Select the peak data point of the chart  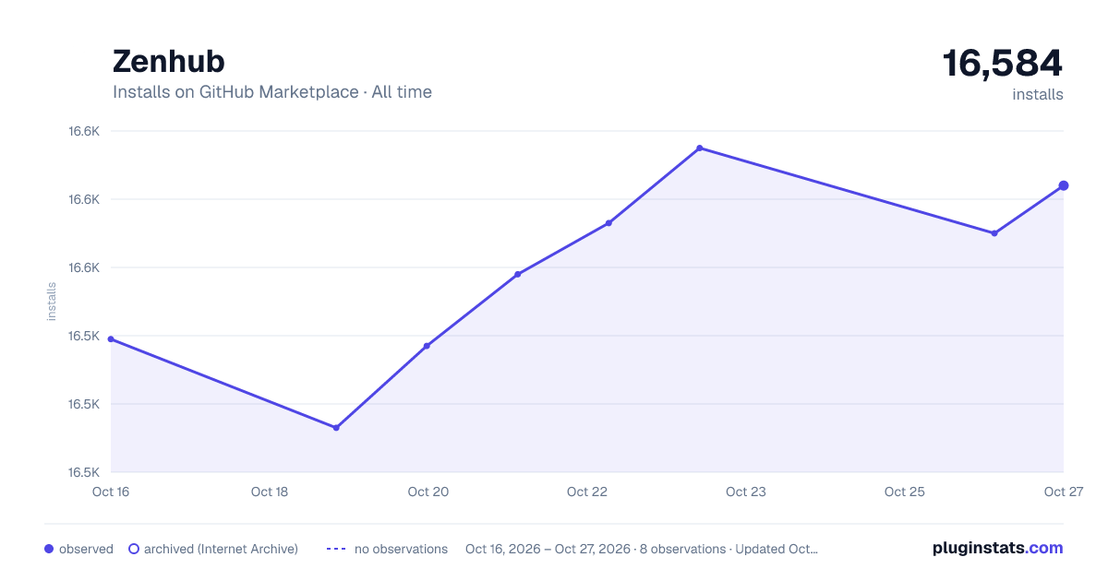click(700, 148)
